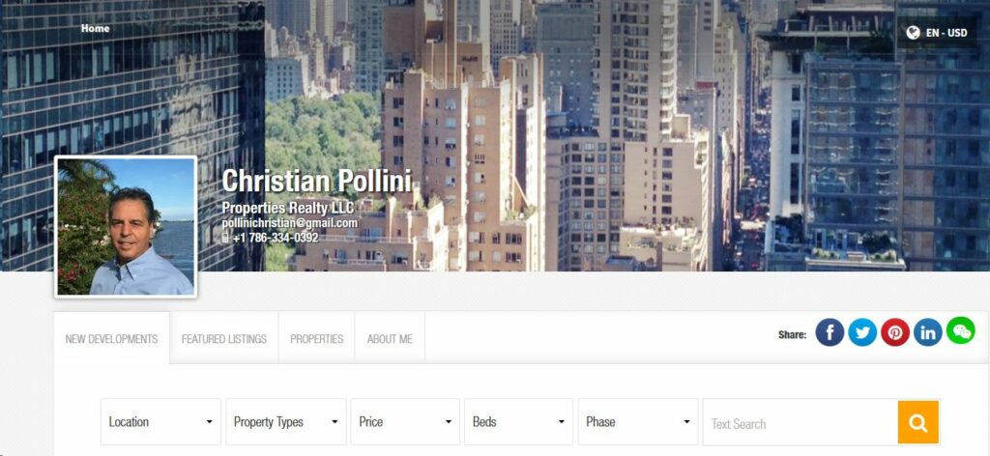
Task: Go to the Home link
Action: coord(96,28)
